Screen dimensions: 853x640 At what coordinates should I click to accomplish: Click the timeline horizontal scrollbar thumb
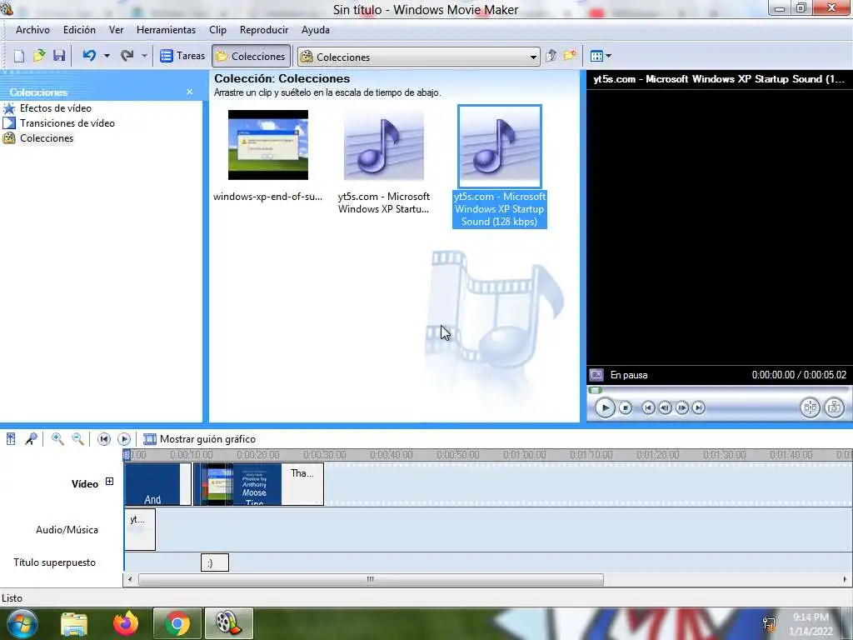click(371, 580)
